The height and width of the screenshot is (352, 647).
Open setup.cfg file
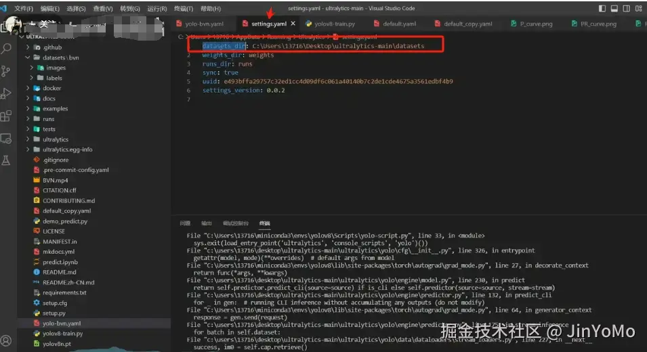(54, 303)
